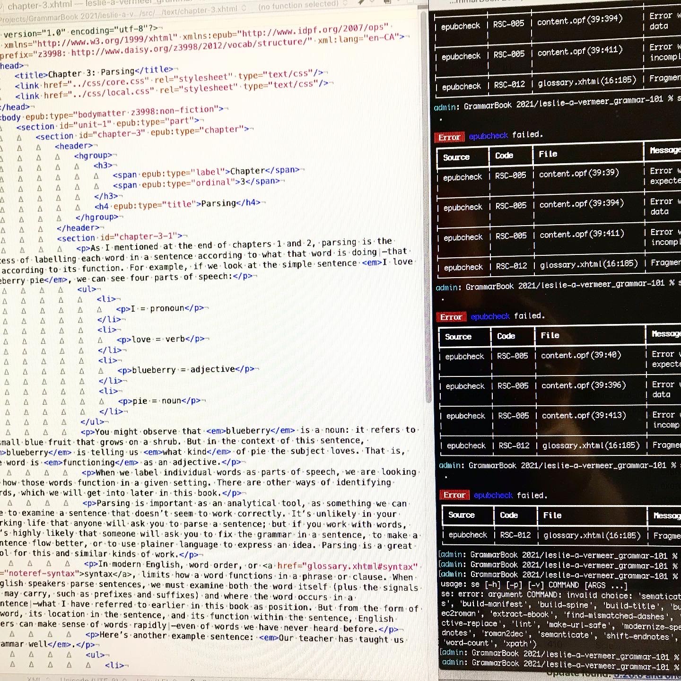Open the XML language popup in status bar
Viewport: 681px width, 681px height.
click(x=33, y=679)
